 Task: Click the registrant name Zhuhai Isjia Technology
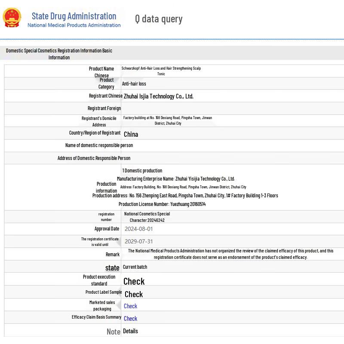point(158,96)
